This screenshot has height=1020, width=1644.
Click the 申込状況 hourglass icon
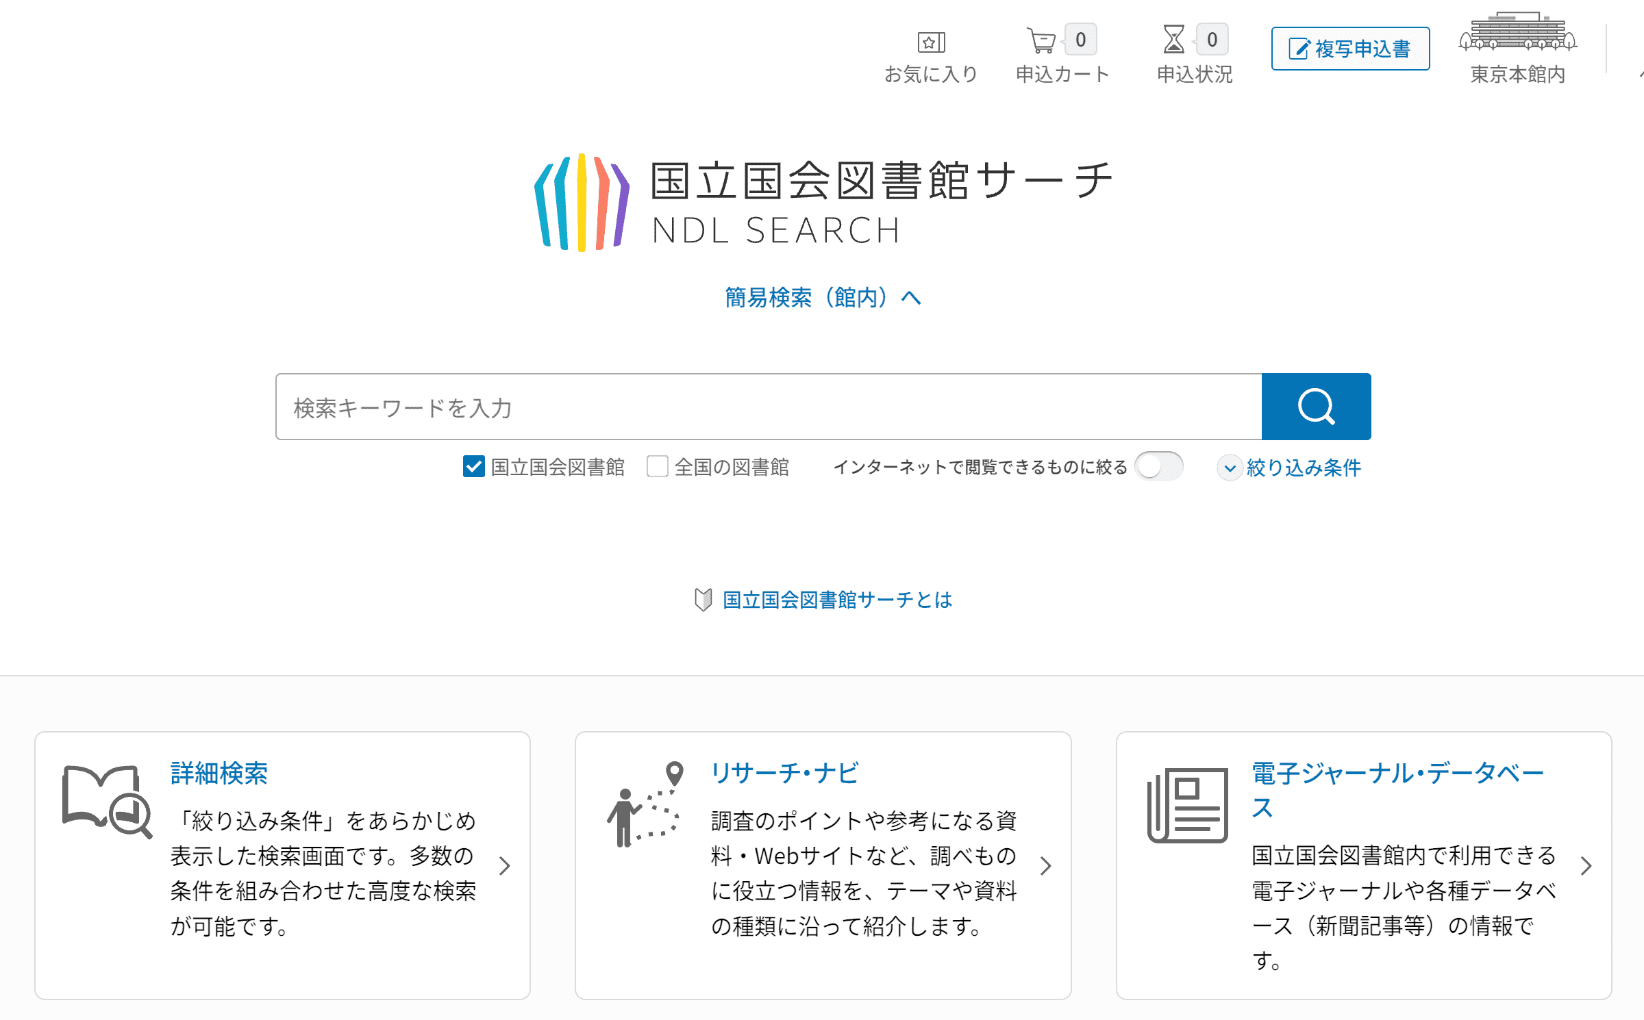click(1173, 39)
